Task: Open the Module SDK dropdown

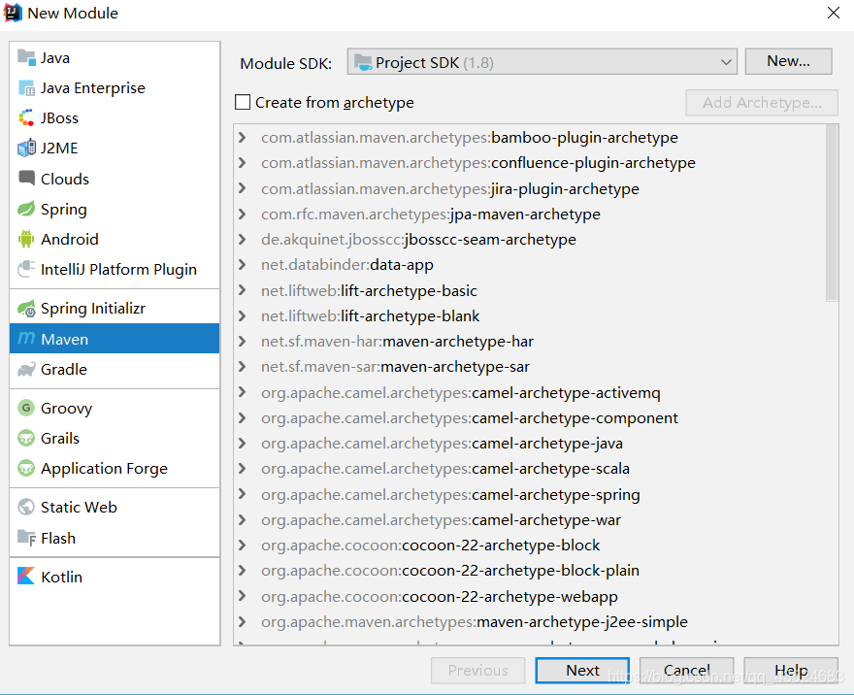Action: click(x=542, y=62)
